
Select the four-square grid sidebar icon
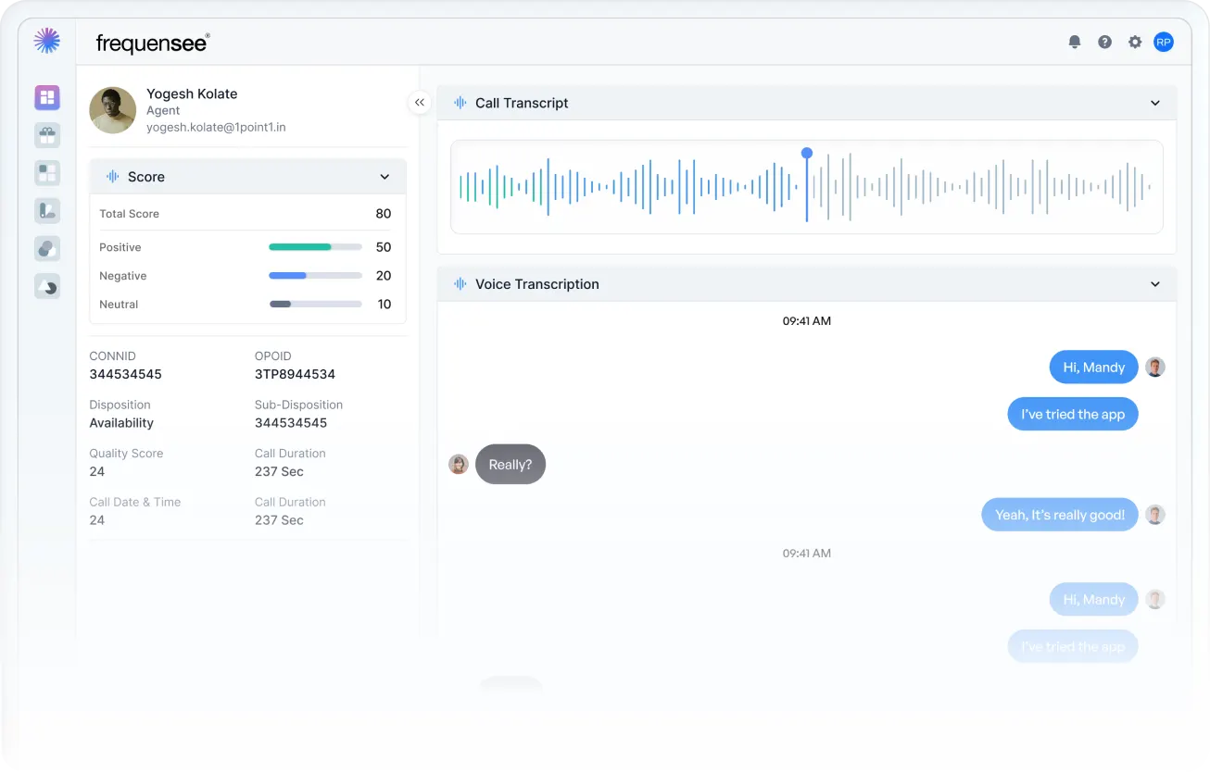coord(47,173)
